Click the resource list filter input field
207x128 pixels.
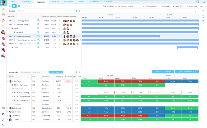point(34,72)
